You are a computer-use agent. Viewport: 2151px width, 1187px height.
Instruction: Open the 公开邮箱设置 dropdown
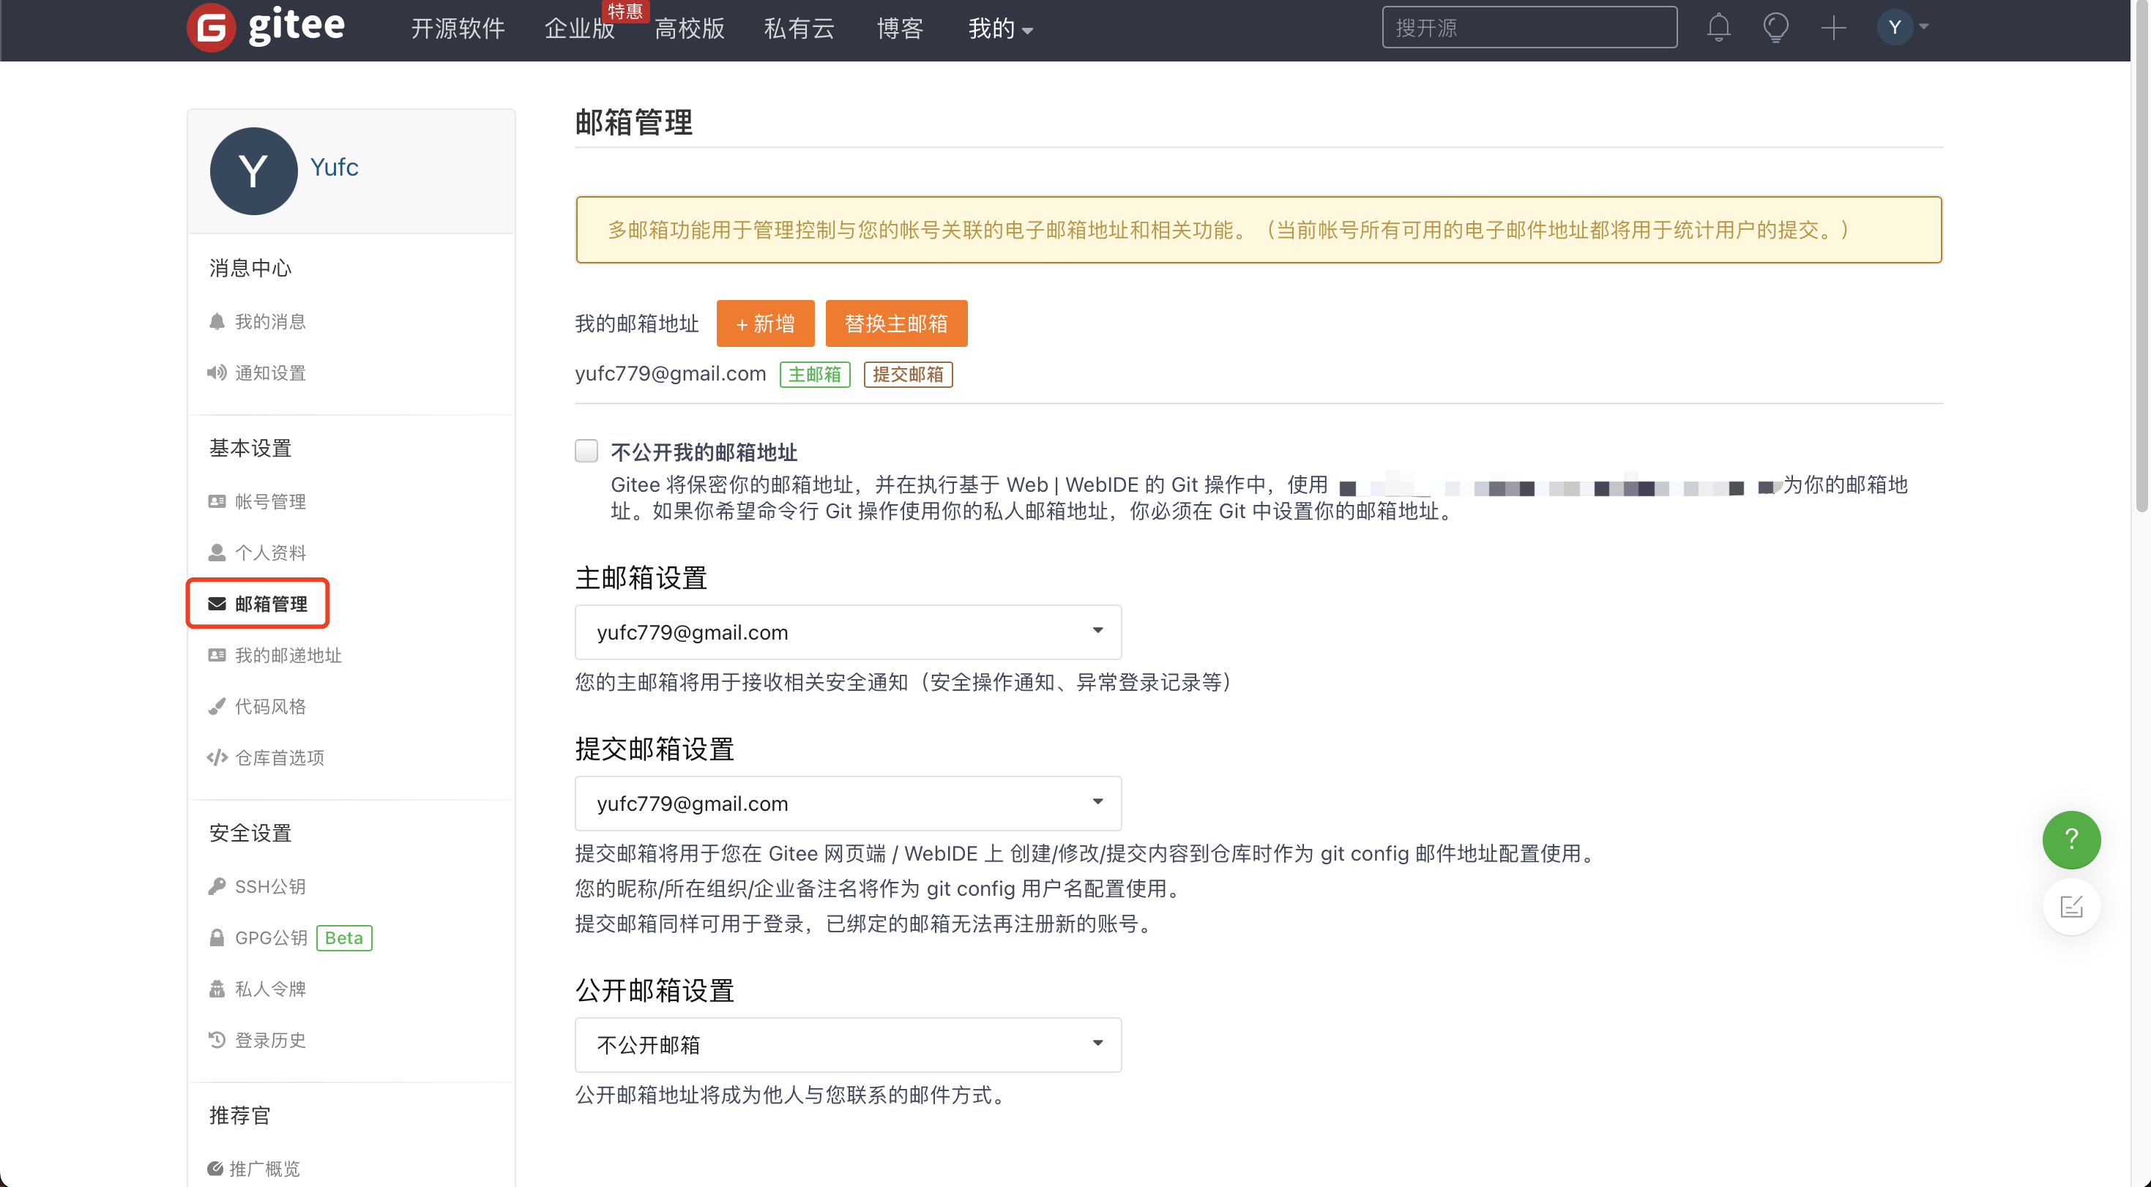pos(848,1044)
